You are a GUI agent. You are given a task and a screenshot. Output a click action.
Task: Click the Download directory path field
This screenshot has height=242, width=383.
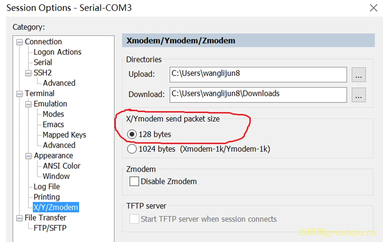click(258, 95)
